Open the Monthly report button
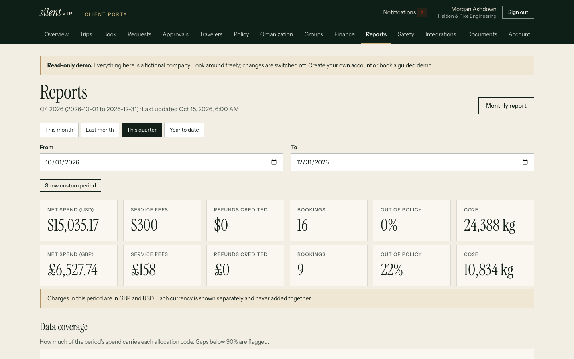This screenshot has width=574, height=359. coord(506,106)
